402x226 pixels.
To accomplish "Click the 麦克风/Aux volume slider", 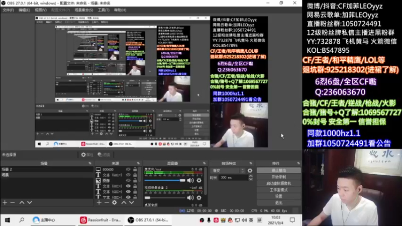I will coord(165,180).
